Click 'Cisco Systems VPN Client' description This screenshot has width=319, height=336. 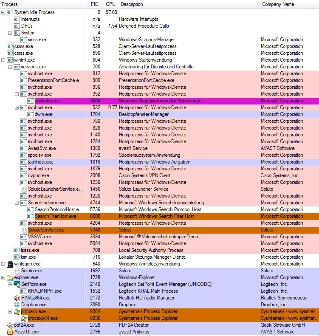tap(144, 175)
